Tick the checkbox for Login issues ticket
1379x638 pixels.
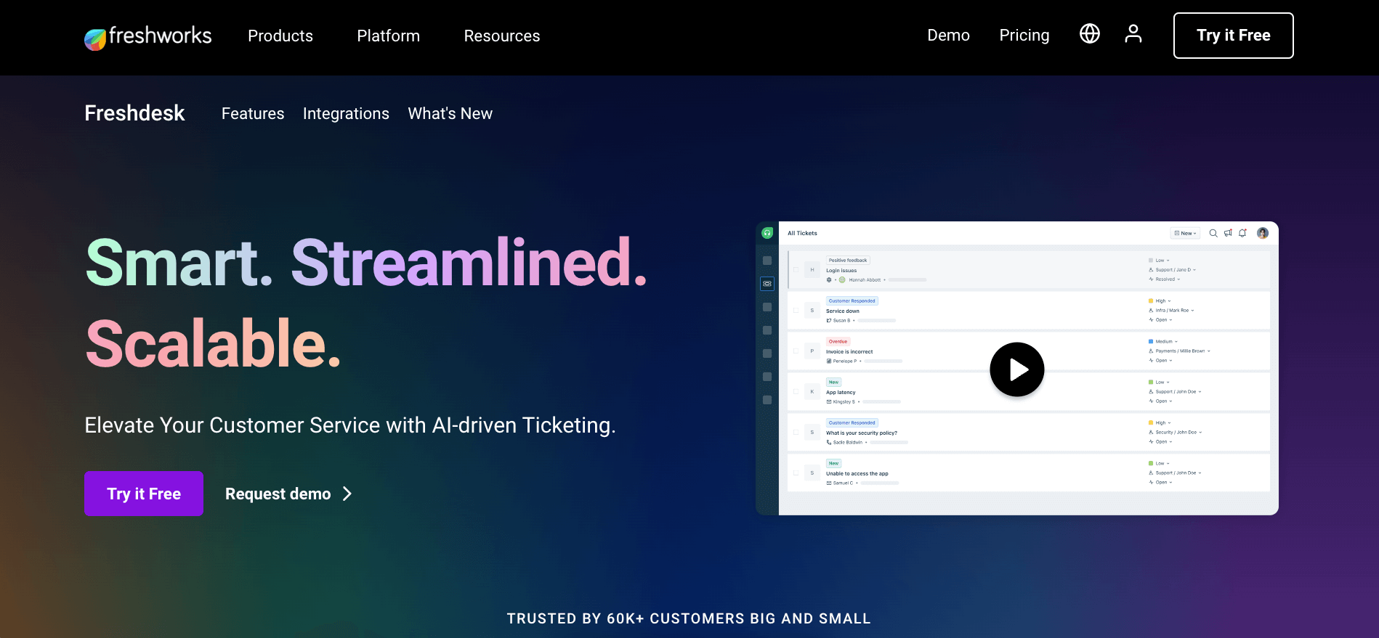coord(796,269)
